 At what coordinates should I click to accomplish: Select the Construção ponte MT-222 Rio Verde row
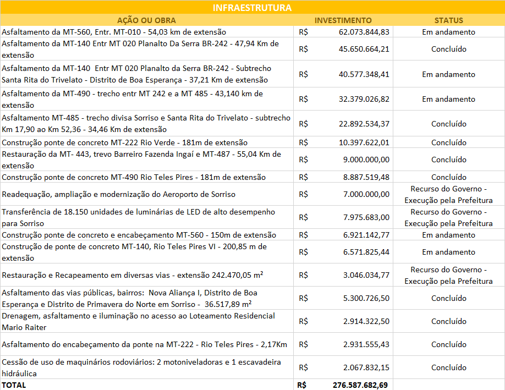click(127, 142)
